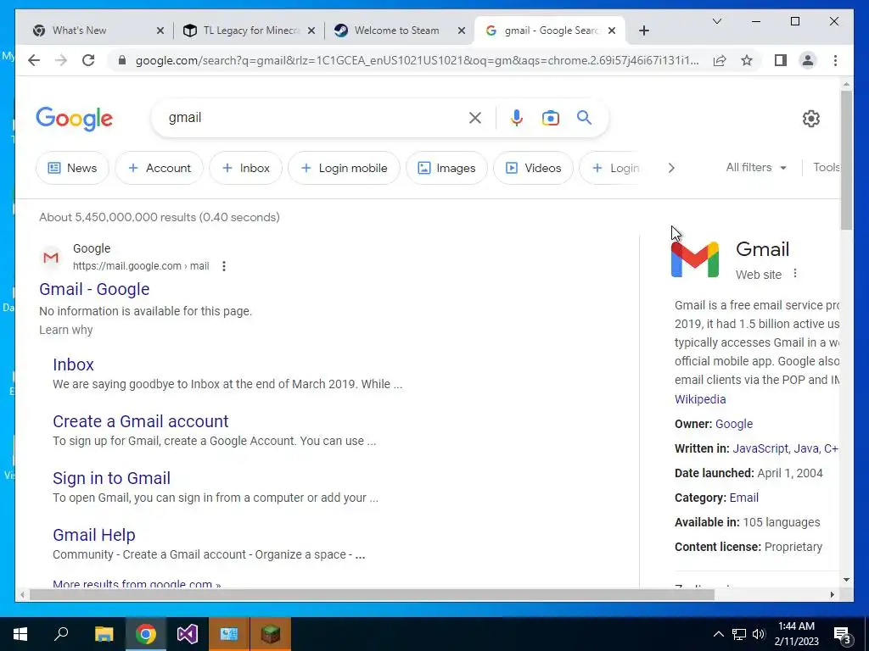
Task: Open the volume control in system tray
Action: point(759,634)
